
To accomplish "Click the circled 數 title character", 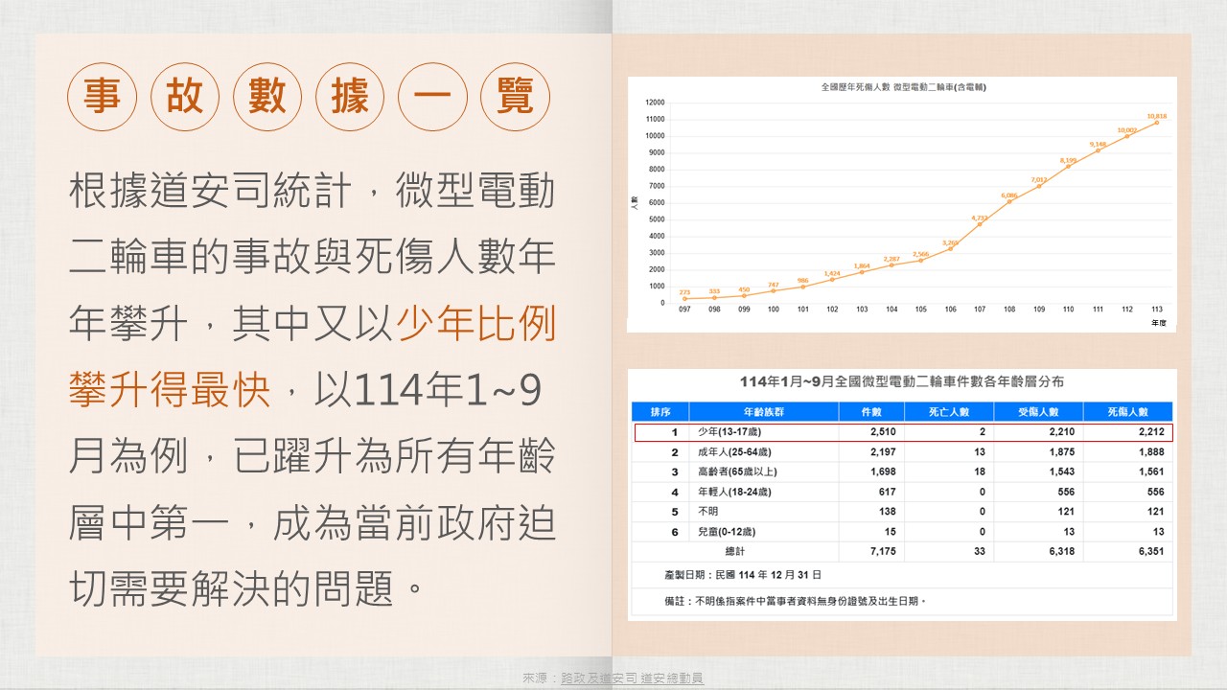I will point(267,97).
